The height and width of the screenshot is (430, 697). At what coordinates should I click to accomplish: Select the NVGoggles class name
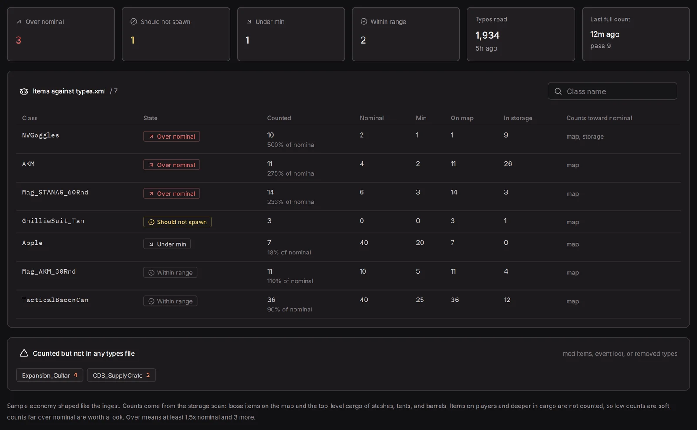(x=41, y=135)
